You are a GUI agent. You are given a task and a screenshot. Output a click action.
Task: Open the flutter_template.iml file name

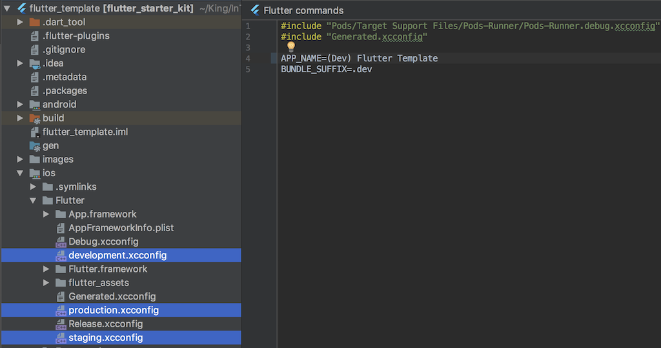(x=85, y=132)
